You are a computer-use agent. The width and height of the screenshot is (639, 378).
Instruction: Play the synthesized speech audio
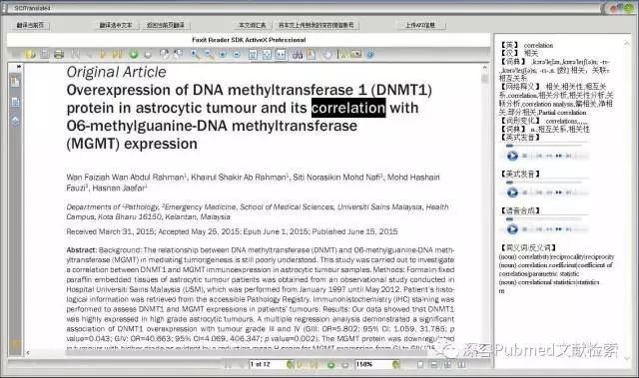[x=512, y=229]
